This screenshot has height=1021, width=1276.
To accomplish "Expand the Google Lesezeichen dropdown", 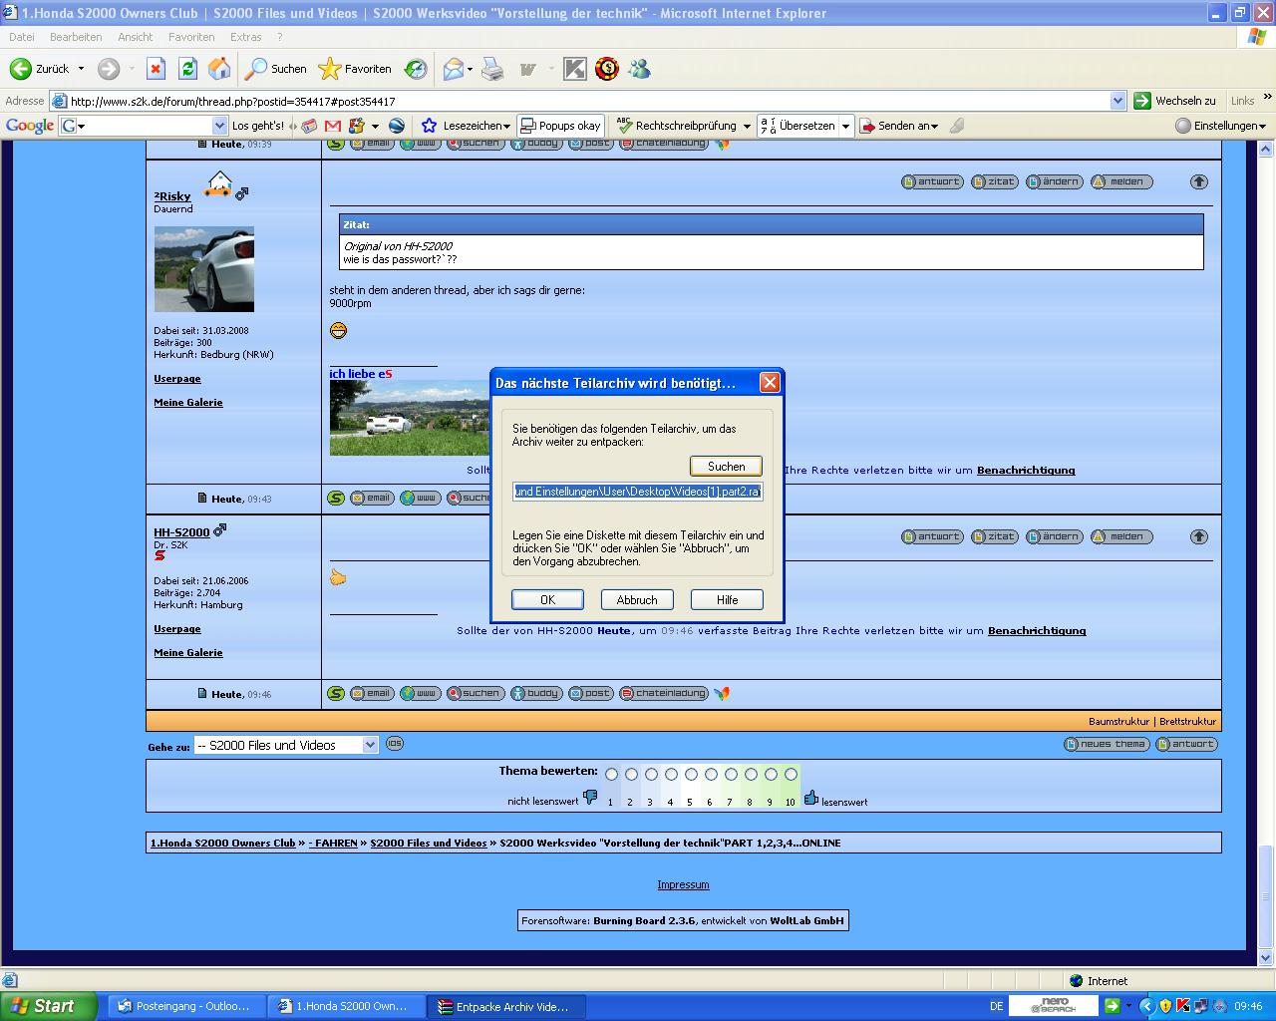I will [x=506, y=126].
